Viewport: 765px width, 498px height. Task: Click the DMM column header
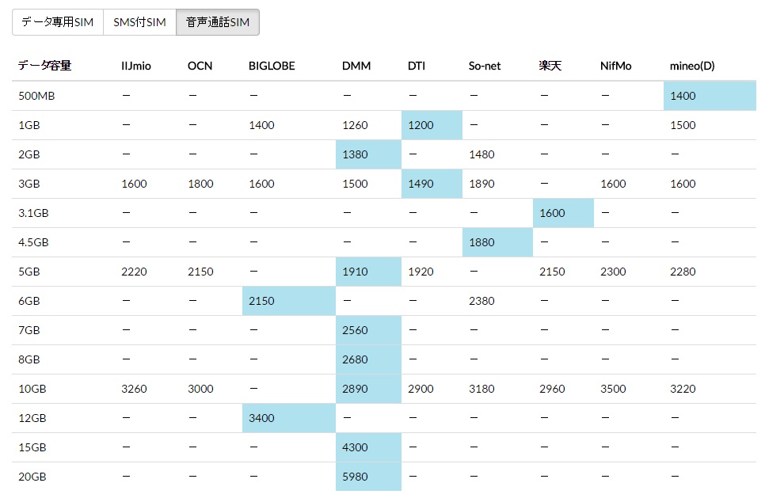pyautogui.click(x=356, y=66)
